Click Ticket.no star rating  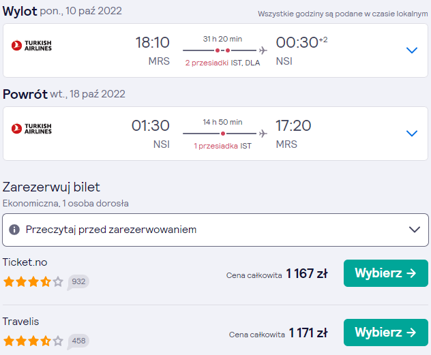[x=33, y=281]
